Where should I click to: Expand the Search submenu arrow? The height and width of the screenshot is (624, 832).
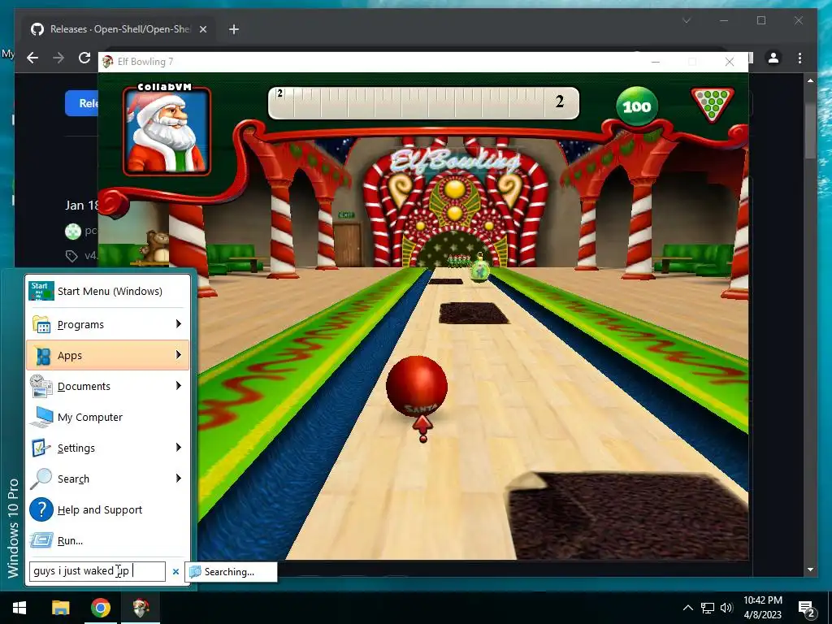pyautogui.click(x=179, y=478)
